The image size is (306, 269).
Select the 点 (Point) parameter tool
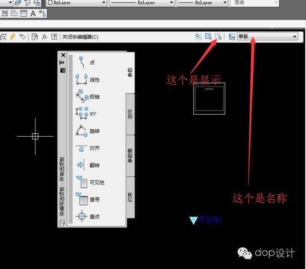[86, 63]
